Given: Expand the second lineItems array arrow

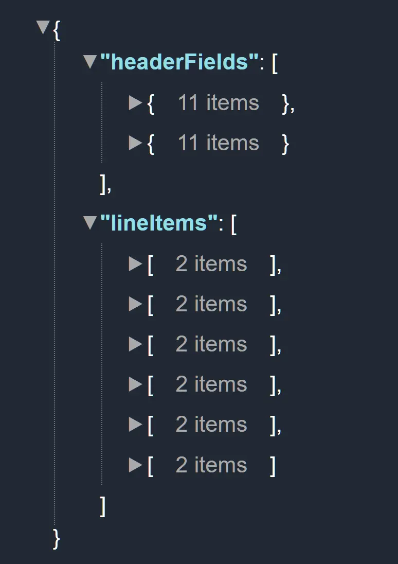Looking at the screenshot, I should [x=135, y=304].
